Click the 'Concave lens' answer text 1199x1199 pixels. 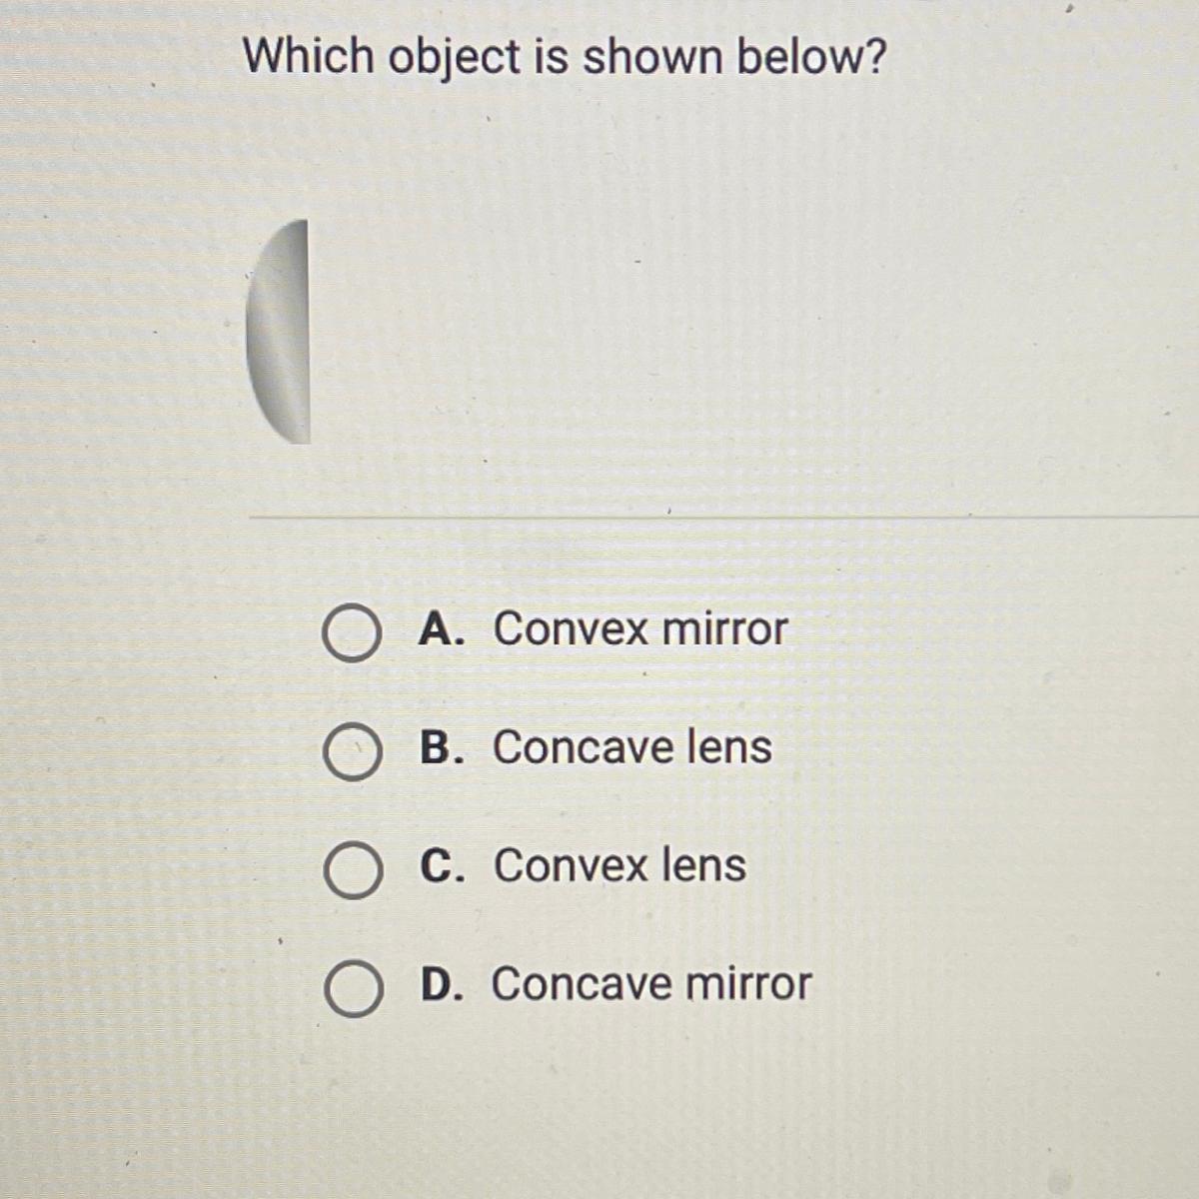632,747
